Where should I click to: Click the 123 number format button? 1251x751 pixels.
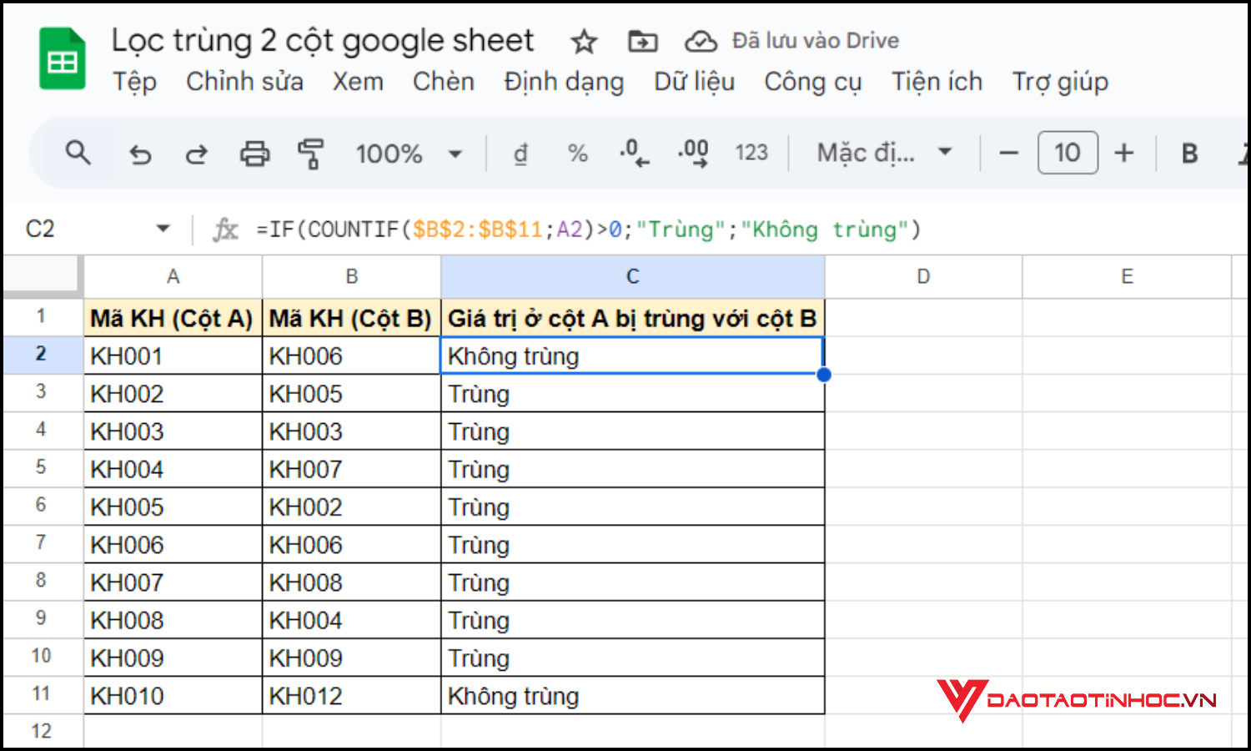[x=751, y=153]
